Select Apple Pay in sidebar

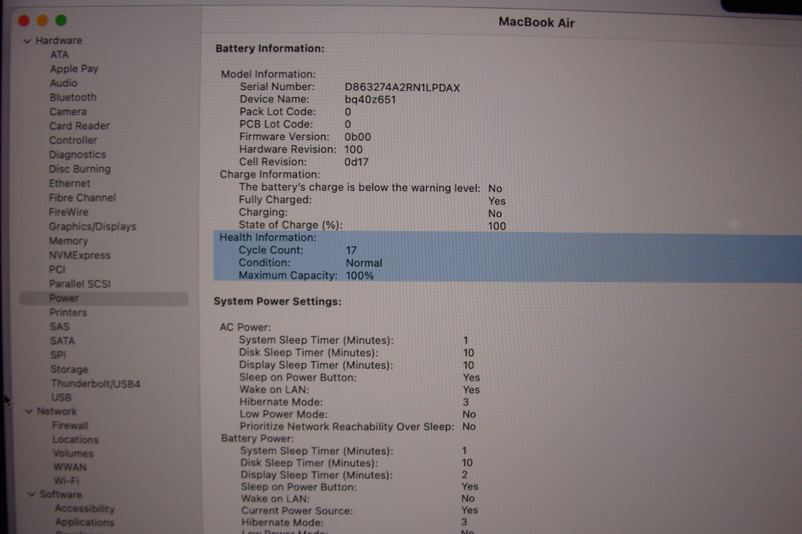74,69
